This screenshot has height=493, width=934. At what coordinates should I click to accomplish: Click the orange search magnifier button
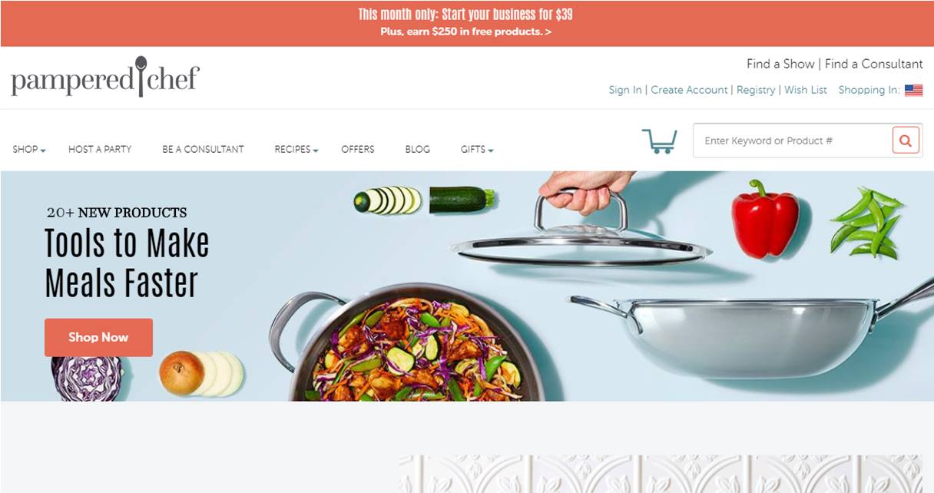(x=906, y=141)
